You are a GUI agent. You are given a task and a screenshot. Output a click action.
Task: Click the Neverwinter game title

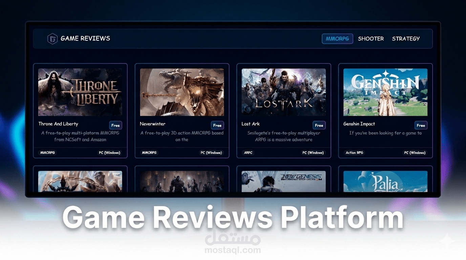coord(153,124)
